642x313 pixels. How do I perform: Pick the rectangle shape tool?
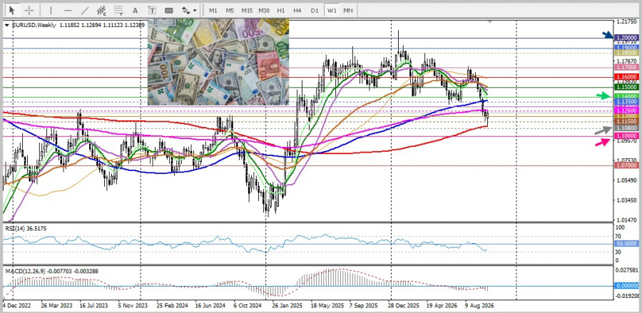[x=168, y=10]
